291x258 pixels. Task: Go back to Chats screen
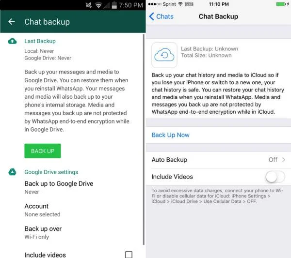pos(162,16)
